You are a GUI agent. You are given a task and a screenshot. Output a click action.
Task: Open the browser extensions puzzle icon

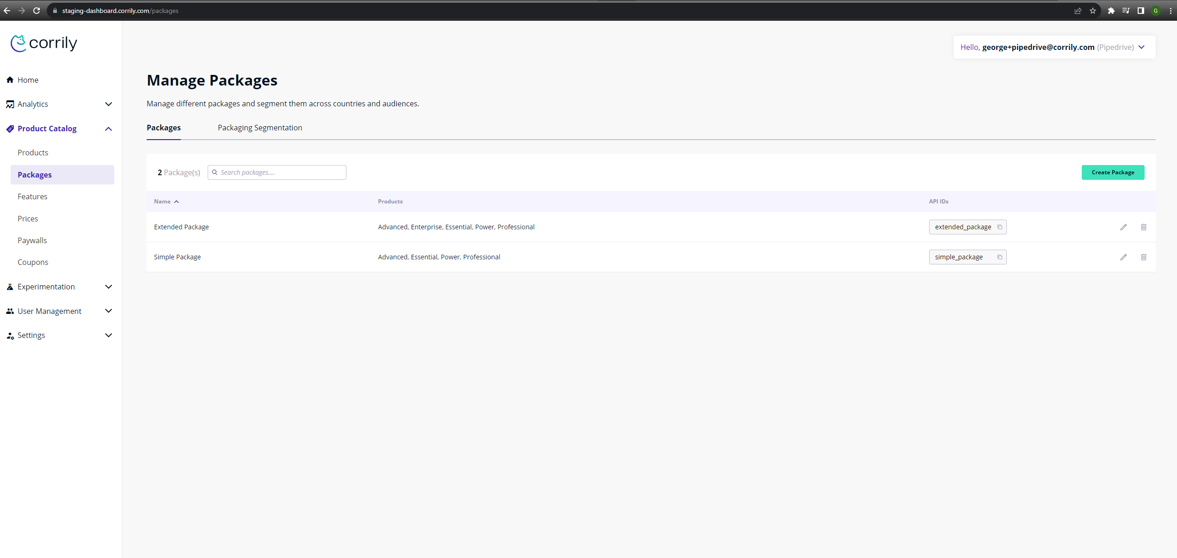point(1111,11)
